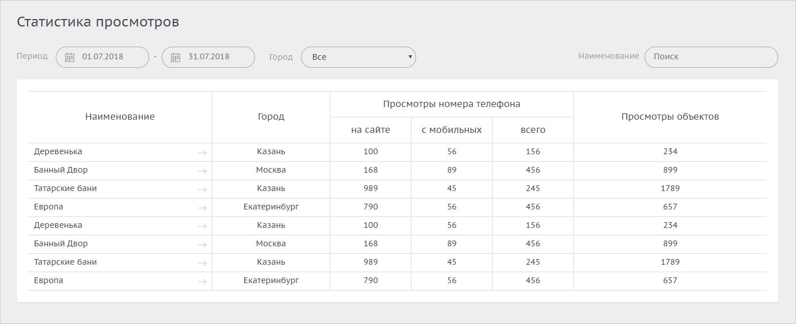Viewport: 796px width, 324px height.
Task: Click arrow icon in first Татарские бани row
Action: pyautogui.click(x=202, y=189)
